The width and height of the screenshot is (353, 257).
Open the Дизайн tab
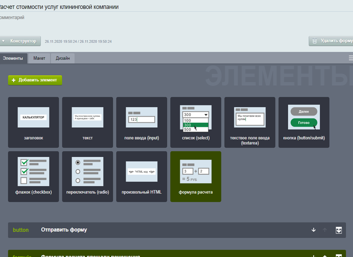click(x=63, y=58)
